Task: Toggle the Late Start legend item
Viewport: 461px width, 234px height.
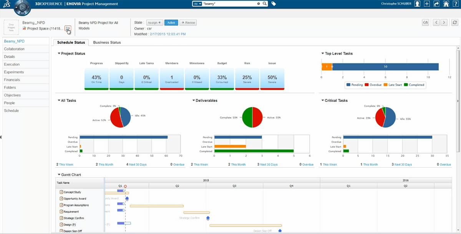Action: [393, 85]
